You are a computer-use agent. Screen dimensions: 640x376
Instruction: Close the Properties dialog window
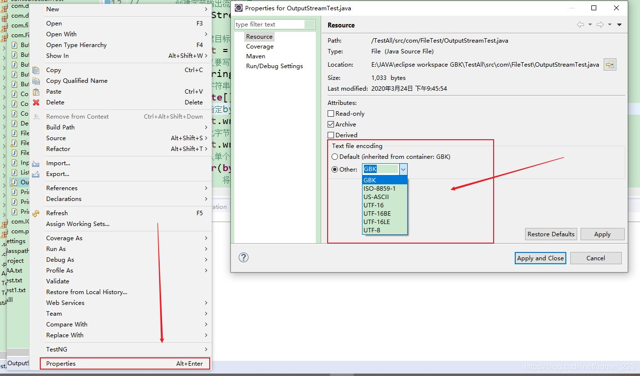(x=616, y=8)
